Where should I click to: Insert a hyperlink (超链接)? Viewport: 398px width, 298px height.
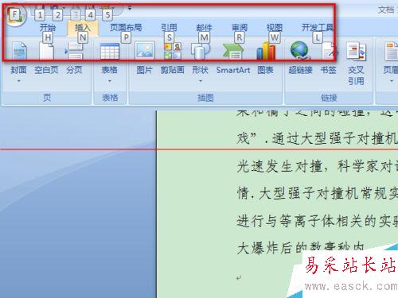click(300, 58)
